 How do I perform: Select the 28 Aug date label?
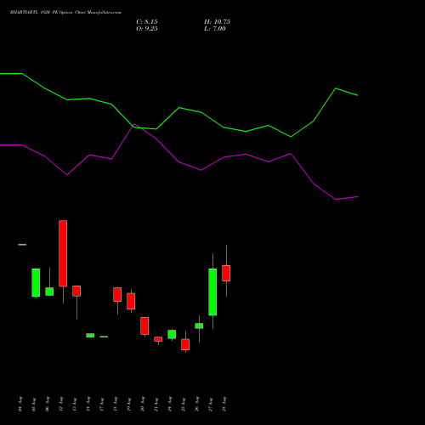[224, 404]
